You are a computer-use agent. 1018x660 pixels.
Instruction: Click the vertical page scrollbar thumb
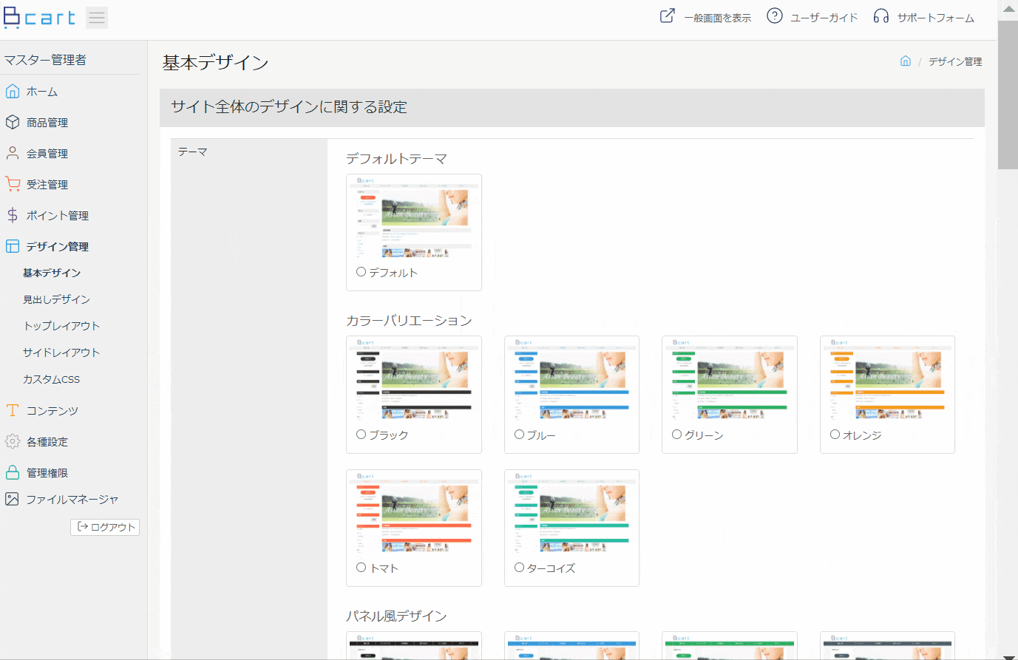[x=1008, y=95]
